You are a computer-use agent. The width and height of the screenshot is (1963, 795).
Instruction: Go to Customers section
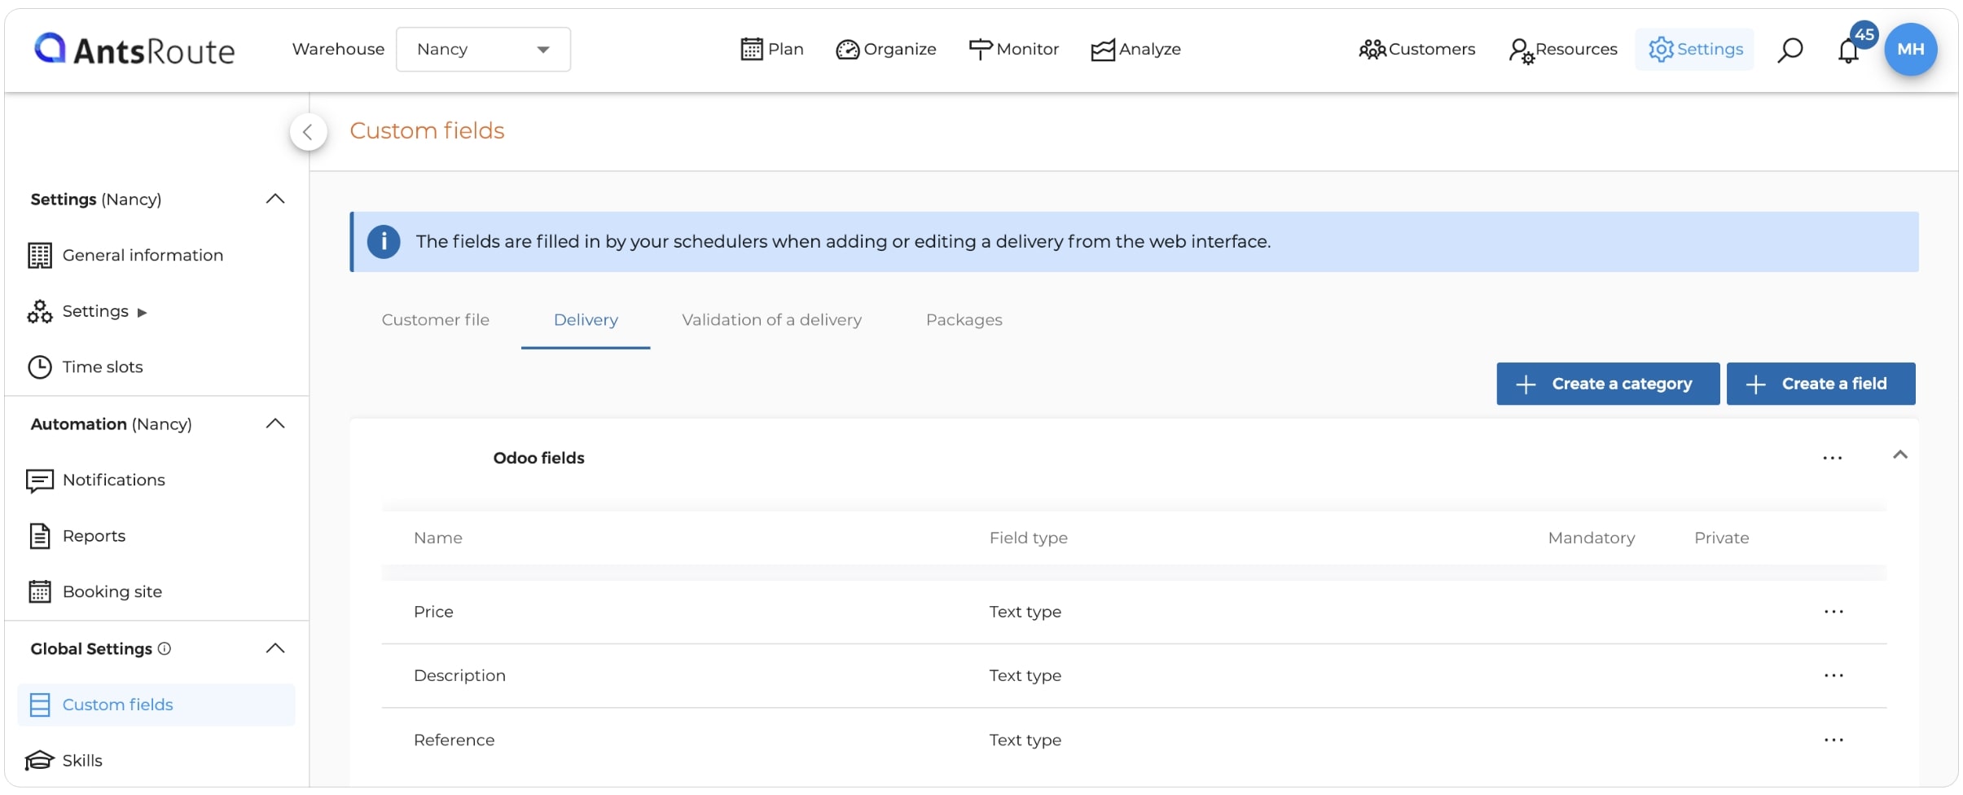1416,50
